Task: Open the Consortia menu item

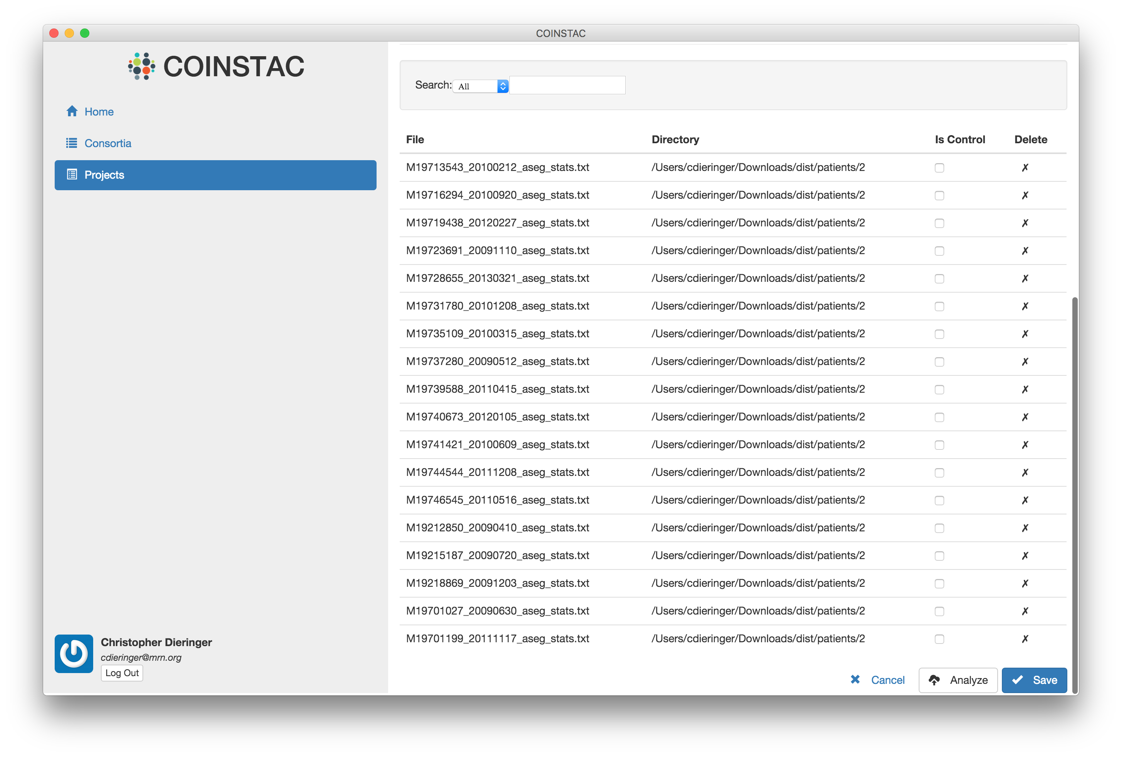Action: pos(108,143)
